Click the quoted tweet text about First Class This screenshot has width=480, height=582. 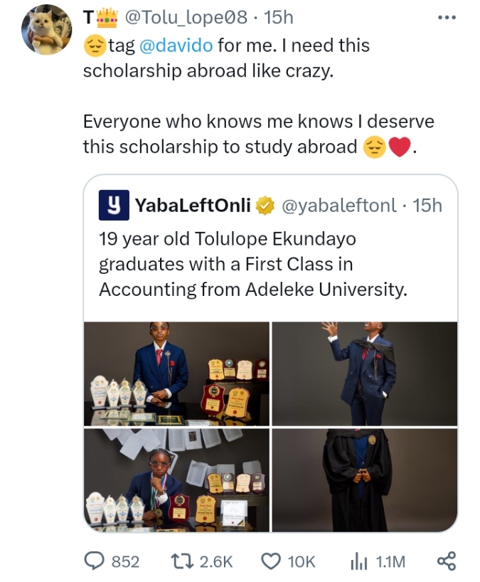coord(252,265)
